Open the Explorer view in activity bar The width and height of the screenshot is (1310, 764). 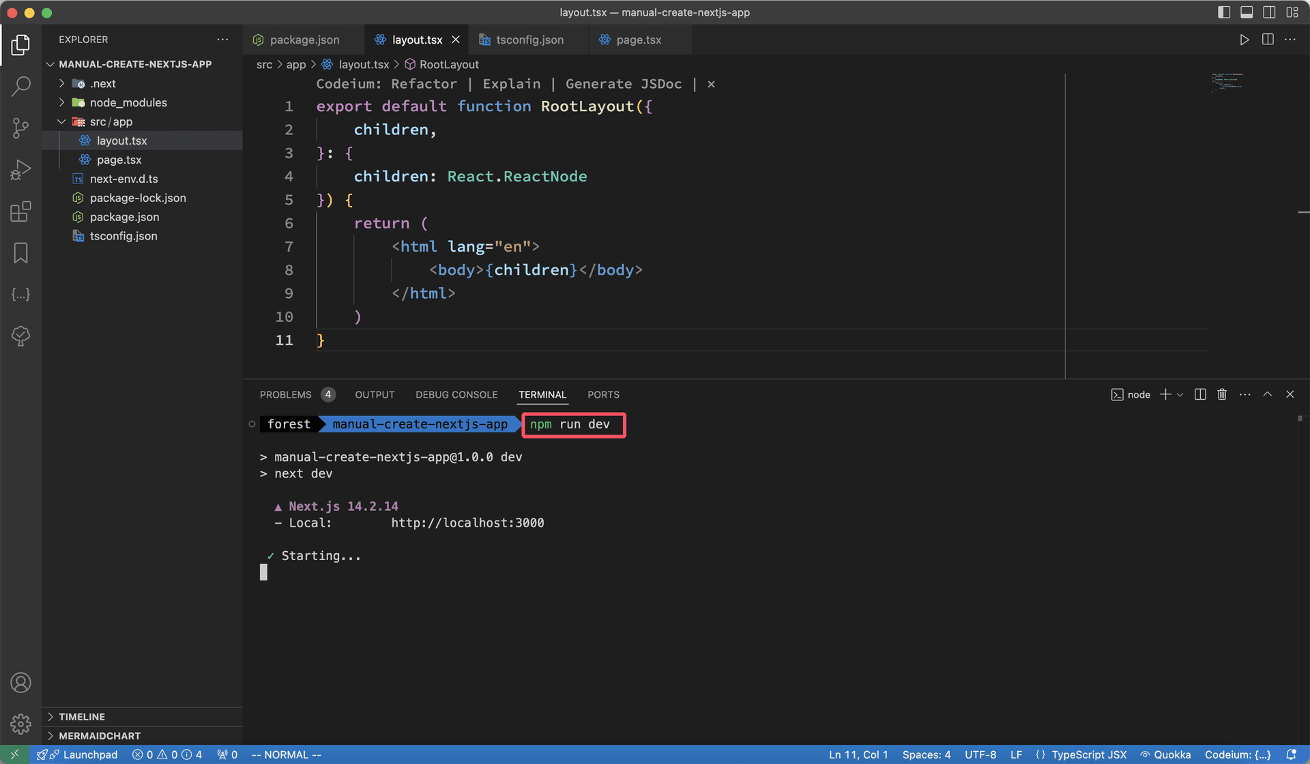click(x=20, y=45)
